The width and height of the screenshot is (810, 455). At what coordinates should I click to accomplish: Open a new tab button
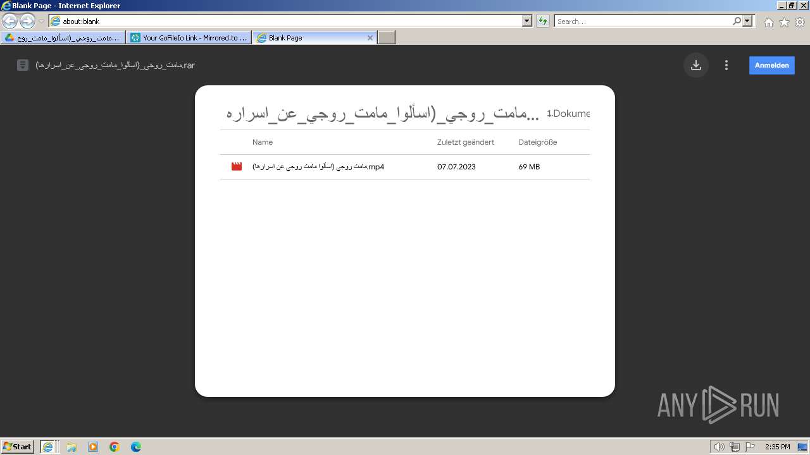pyautogui.click(x=387, y=38)
